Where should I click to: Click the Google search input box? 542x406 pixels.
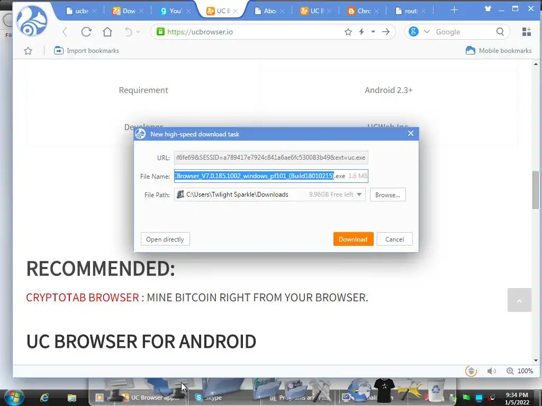pyautogui.click(x=463, y=32)
